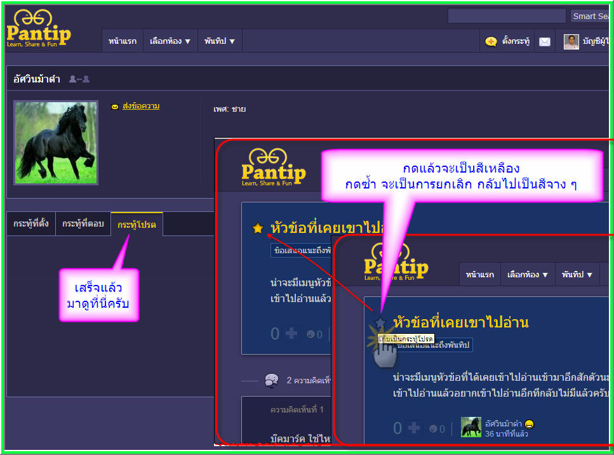Click the อัศวินม้าดำ author name in the front inset
The height and width of the screenshot is (455, 614).
tap(503, 424)
